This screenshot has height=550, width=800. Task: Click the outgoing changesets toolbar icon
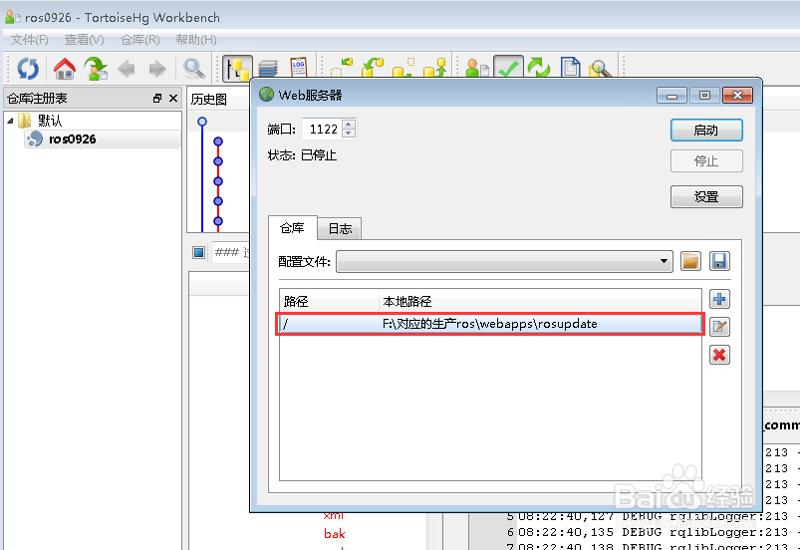(x=403, y=68)
